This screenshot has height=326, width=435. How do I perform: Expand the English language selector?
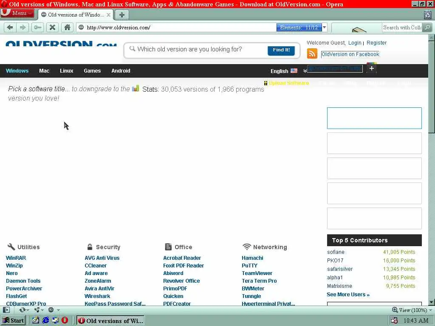288,71
